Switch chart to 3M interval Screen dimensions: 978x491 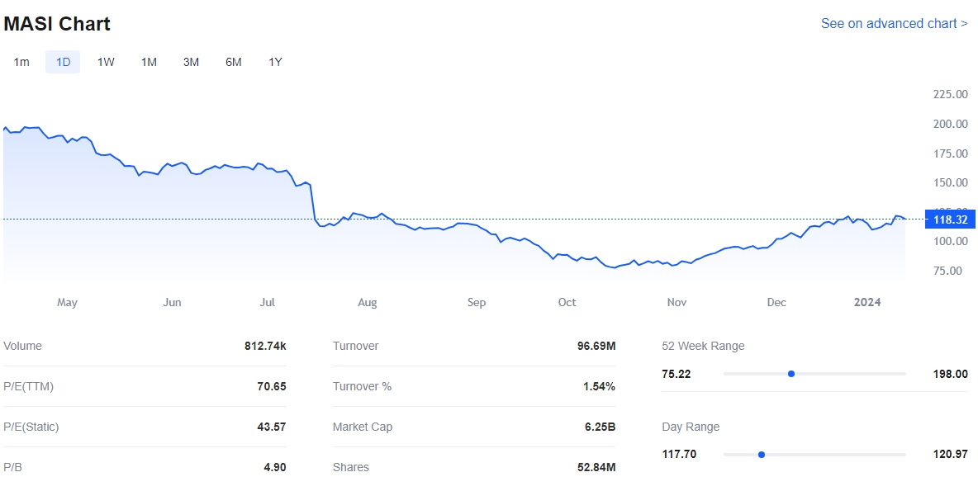191,62
